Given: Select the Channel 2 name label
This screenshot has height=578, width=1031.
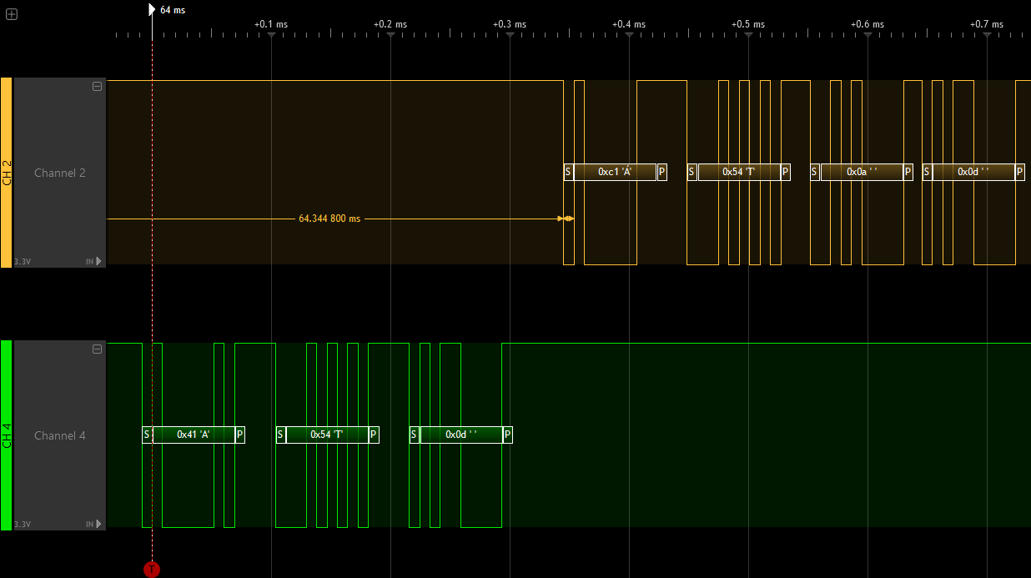Looking at the screenshot, I should (59, 173).
